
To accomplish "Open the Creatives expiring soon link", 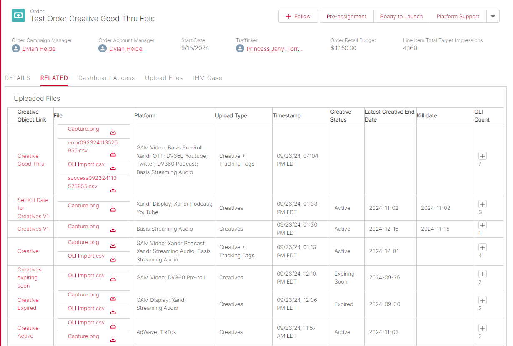I will point(29,278).
